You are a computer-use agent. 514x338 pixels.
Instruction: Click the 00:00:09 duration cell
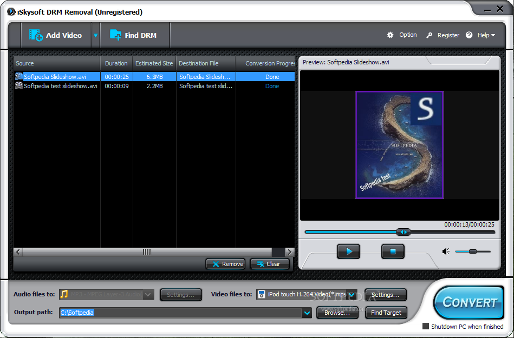pos(116,86)
